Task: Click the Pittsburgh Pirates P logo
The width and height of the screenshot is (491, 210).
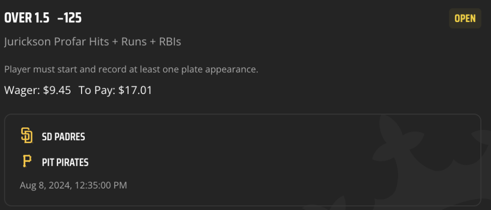Action: point(27,162)
